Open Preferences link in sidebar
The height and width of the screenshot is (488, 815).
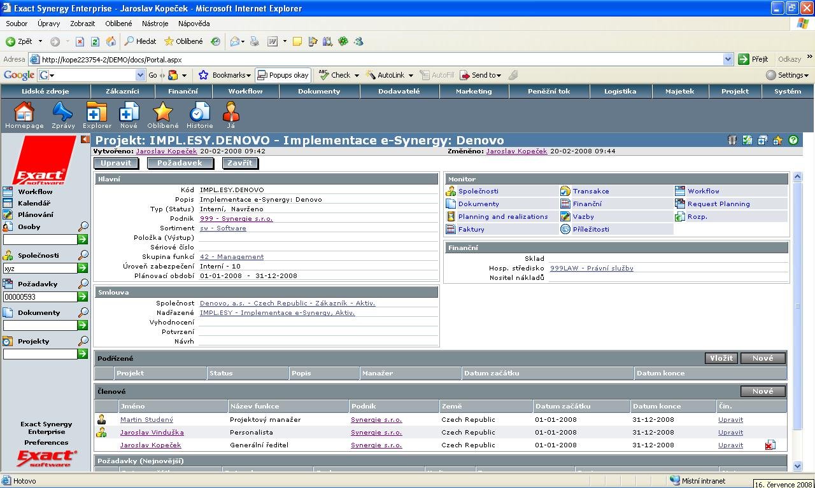(46, 442)
